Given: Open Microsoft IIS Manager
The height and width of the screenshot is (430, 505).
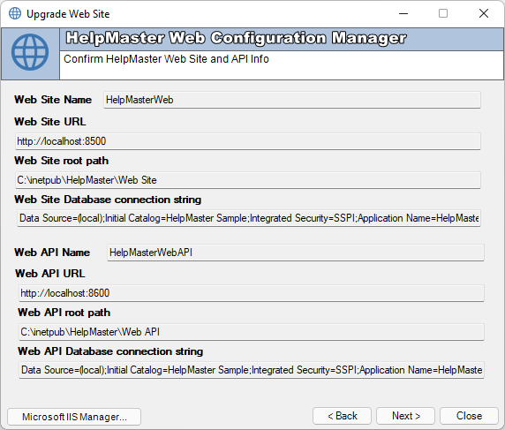Looking at the screenshot, I should coord(74,417).
